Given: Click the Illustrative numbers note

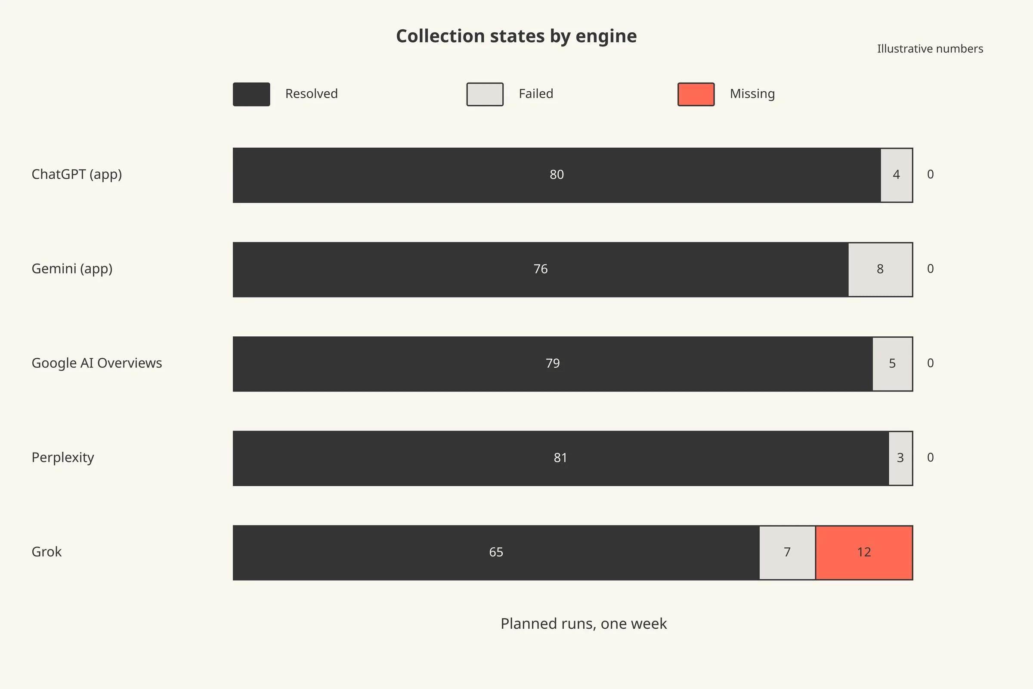Looking at the screenshot, I should 930,49.
